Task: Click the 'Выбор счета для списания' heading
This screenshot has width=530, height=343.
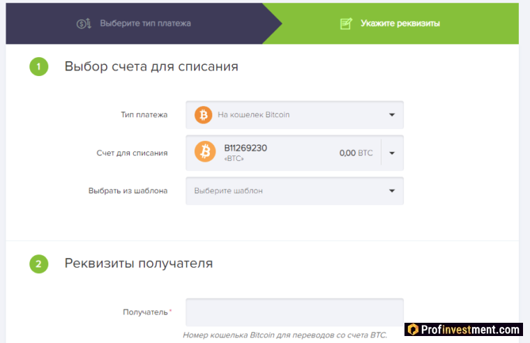Action: click(x=151, y=66)
